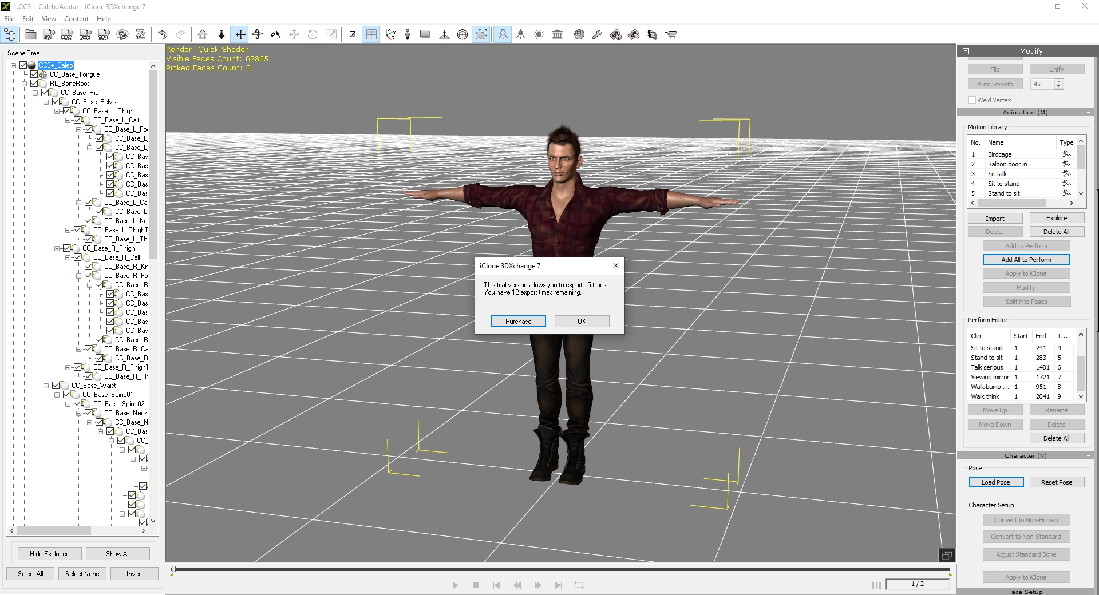The height and width of the screenshot is (595, 1099).
Task: Click the gray shading rectangle toolbar icon
Action: (x=425, y=35)
